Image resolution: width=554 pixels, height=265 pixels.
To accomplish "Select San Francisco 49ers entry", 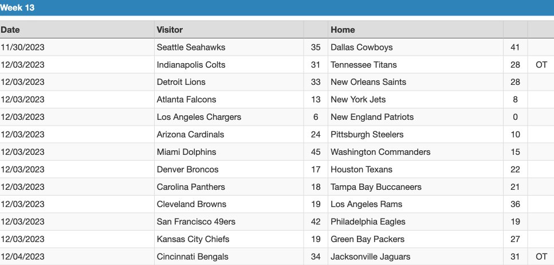I will (x=196, y=222).
